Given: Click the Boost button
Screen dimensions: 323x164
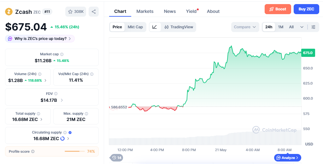Looking at the screenshot, I should (x=278, y=9).
